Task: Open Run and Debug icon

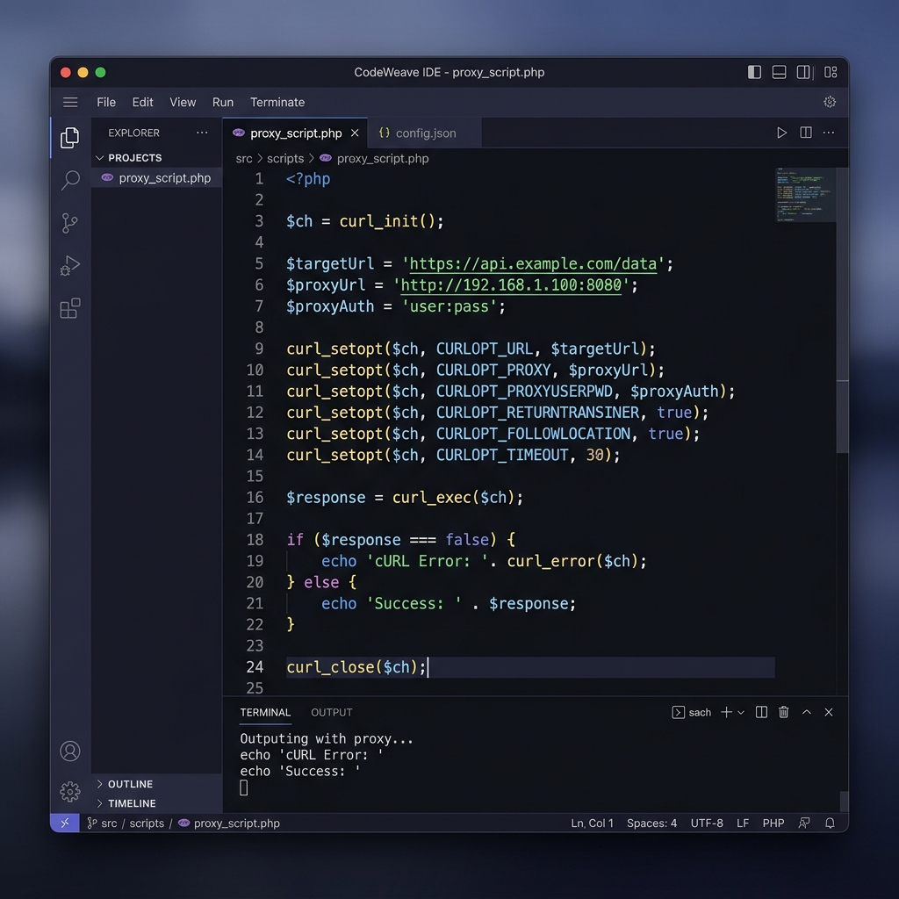Action: pos(70,265)
